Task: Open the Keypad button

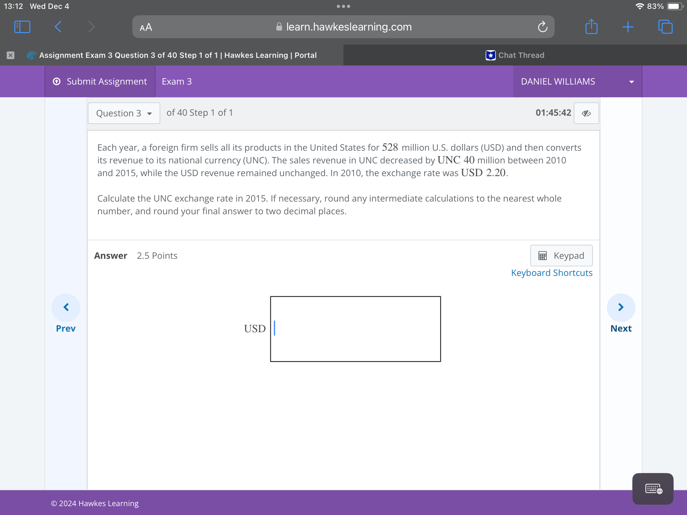Action: pyautogui.click(x=561, y=256)
